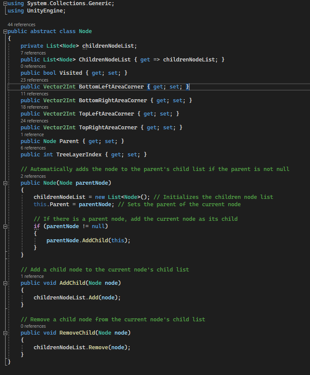
Task: Open 1 reference link above AddChild method
Action: tap(32, 277)
